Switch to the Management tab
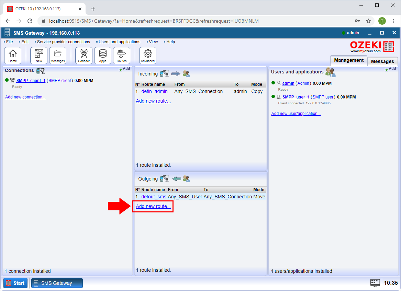 pyautogui.click(x=349, y=60)
